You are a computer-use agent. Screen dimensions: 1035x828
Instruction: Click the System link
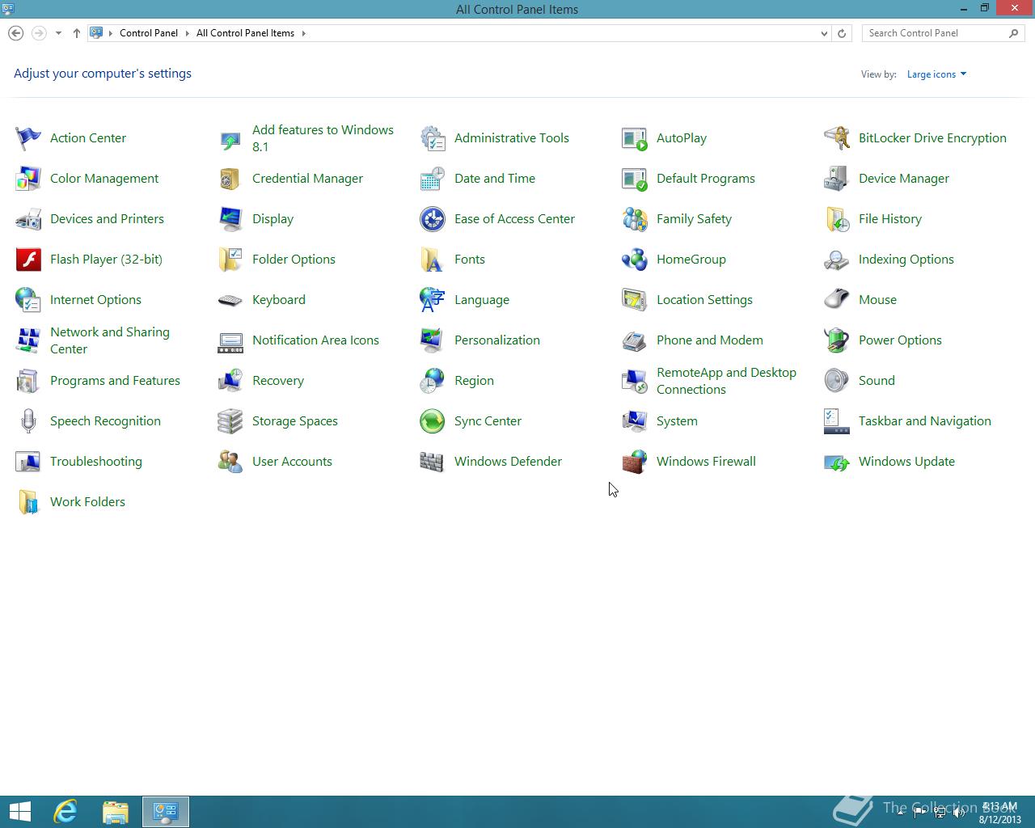click(677, 421)
